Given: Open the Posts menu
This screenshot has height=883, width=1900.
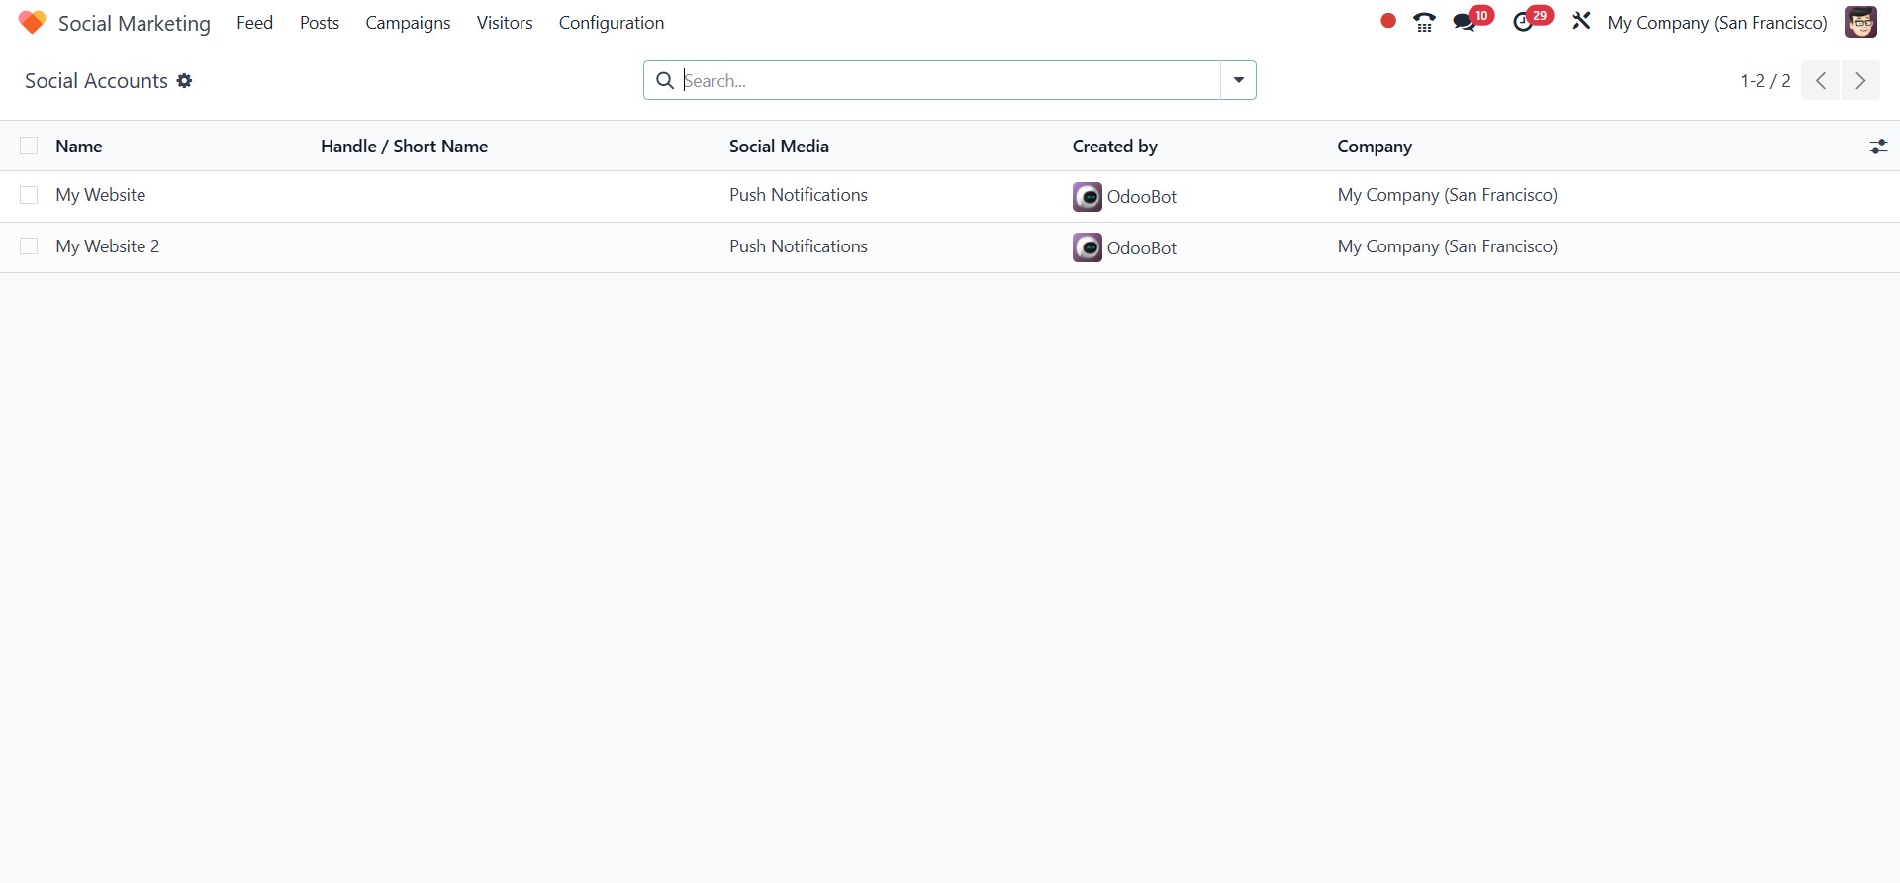Looking at the screenshot, I should pos(320,23).
